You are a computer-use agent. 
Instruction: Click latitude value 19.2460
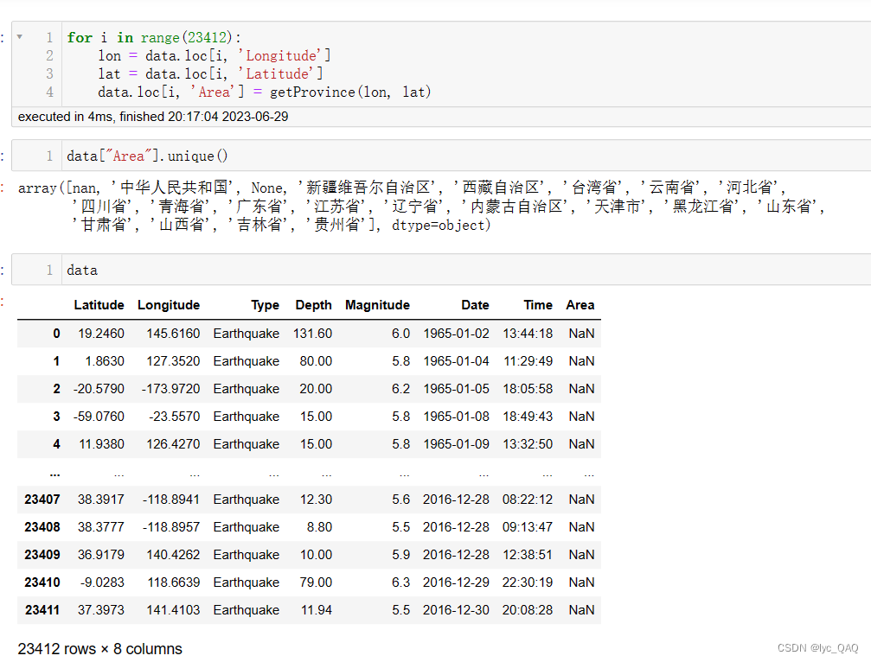(x=101, y=334)
